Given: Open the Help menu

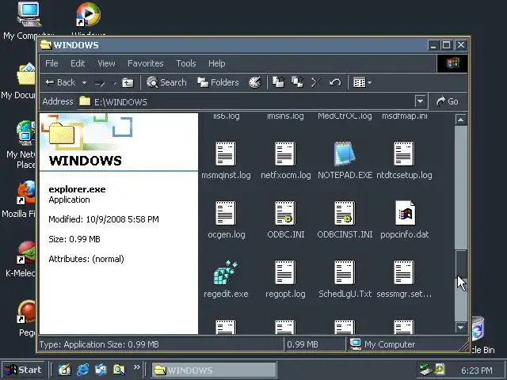Looking at the screenshot, I should pos(216,63).
